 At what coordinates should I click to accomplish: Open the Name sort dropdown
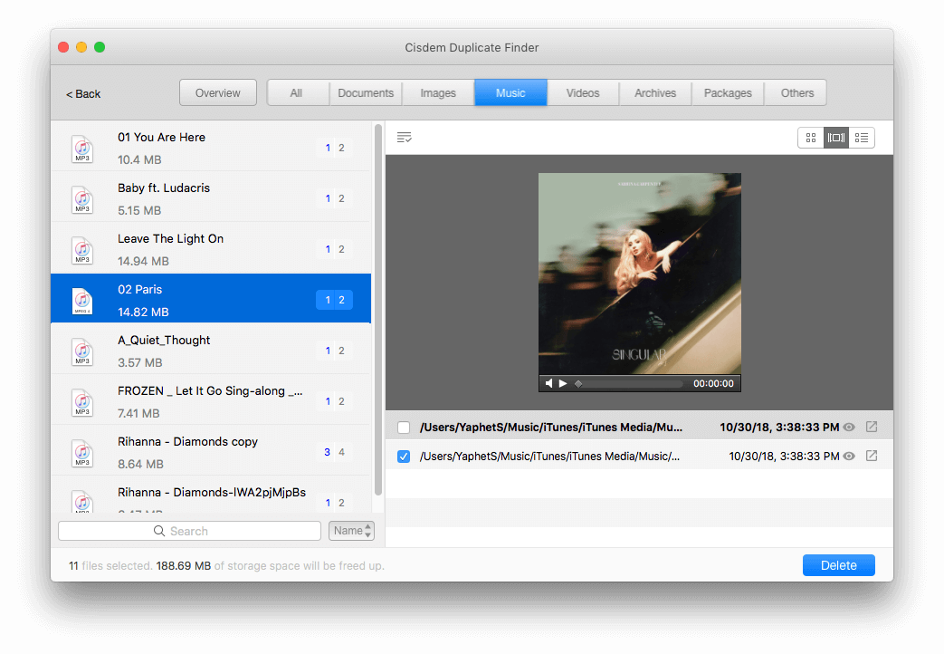click(351, 531)
